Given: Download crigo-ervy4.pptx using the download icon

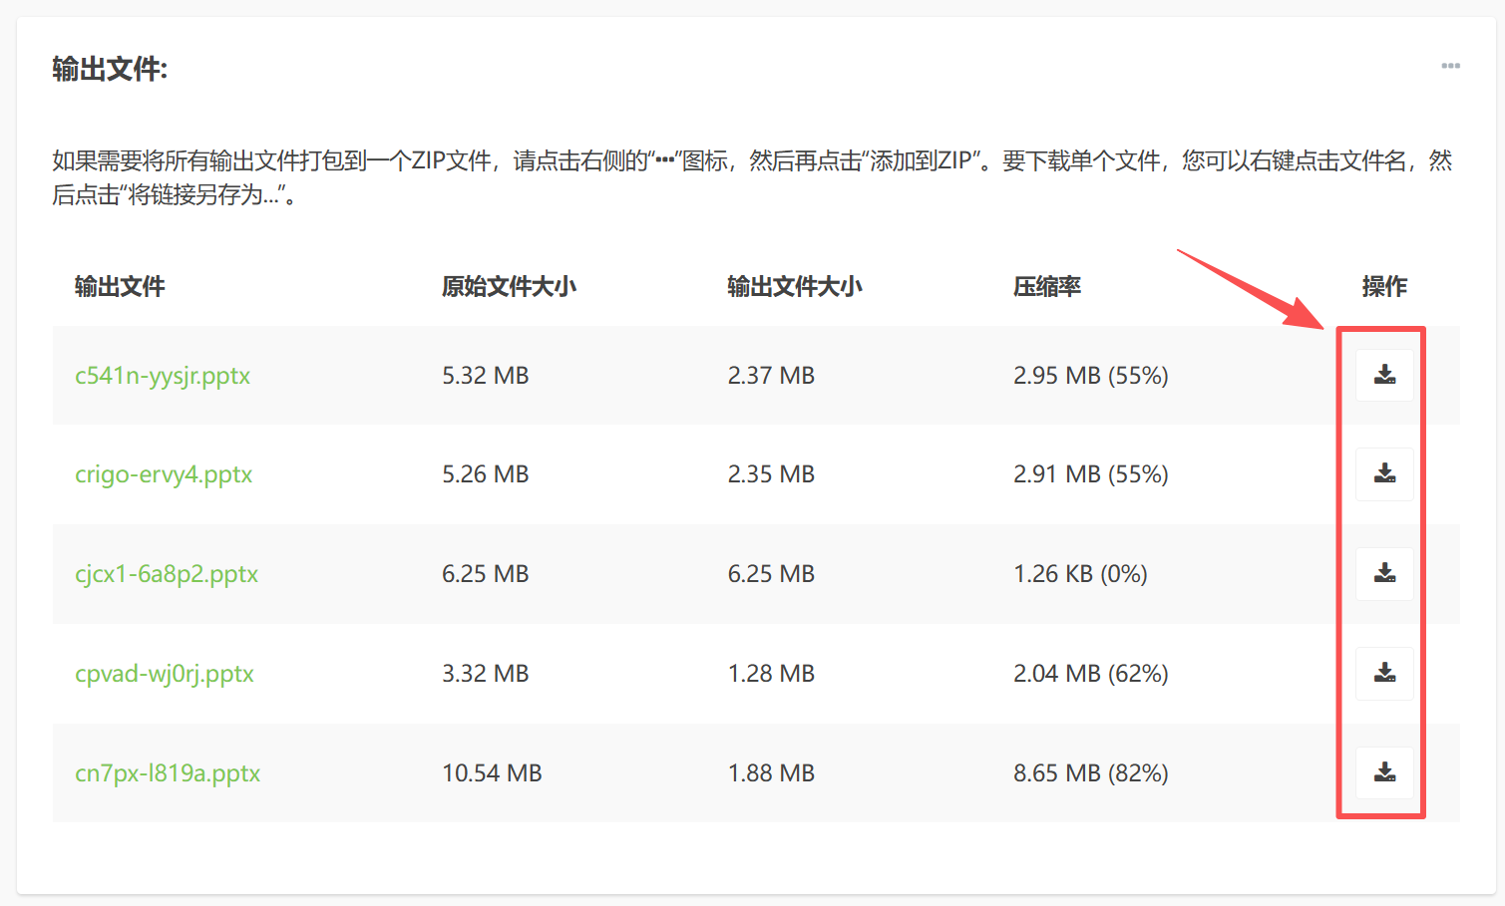Looking at the screenshot, I should tap(1384, 473).
